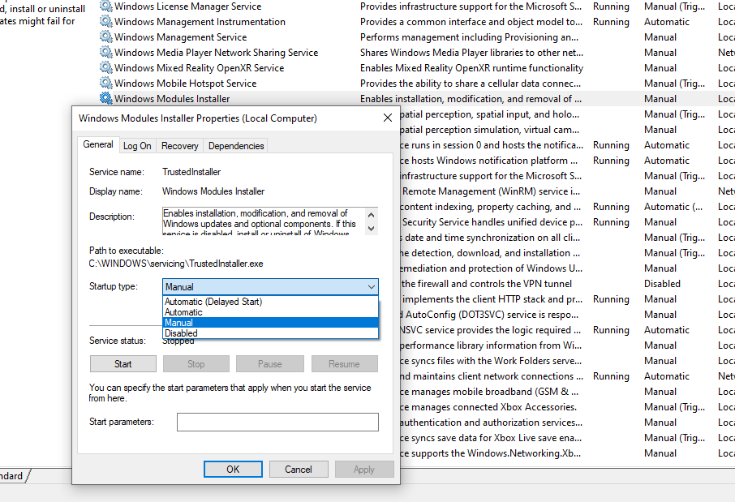Select Windows Management Instrumentation service name
Screen dimensions: 735x502
(200, 22)
